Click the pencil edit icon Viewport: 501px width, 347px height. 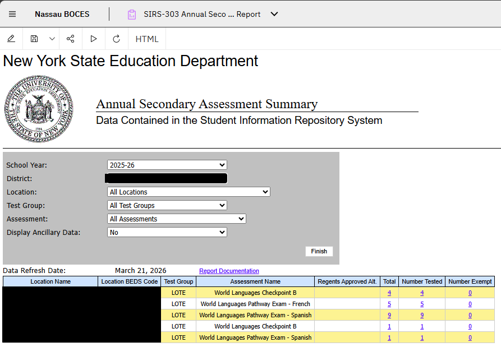[11, 39]
